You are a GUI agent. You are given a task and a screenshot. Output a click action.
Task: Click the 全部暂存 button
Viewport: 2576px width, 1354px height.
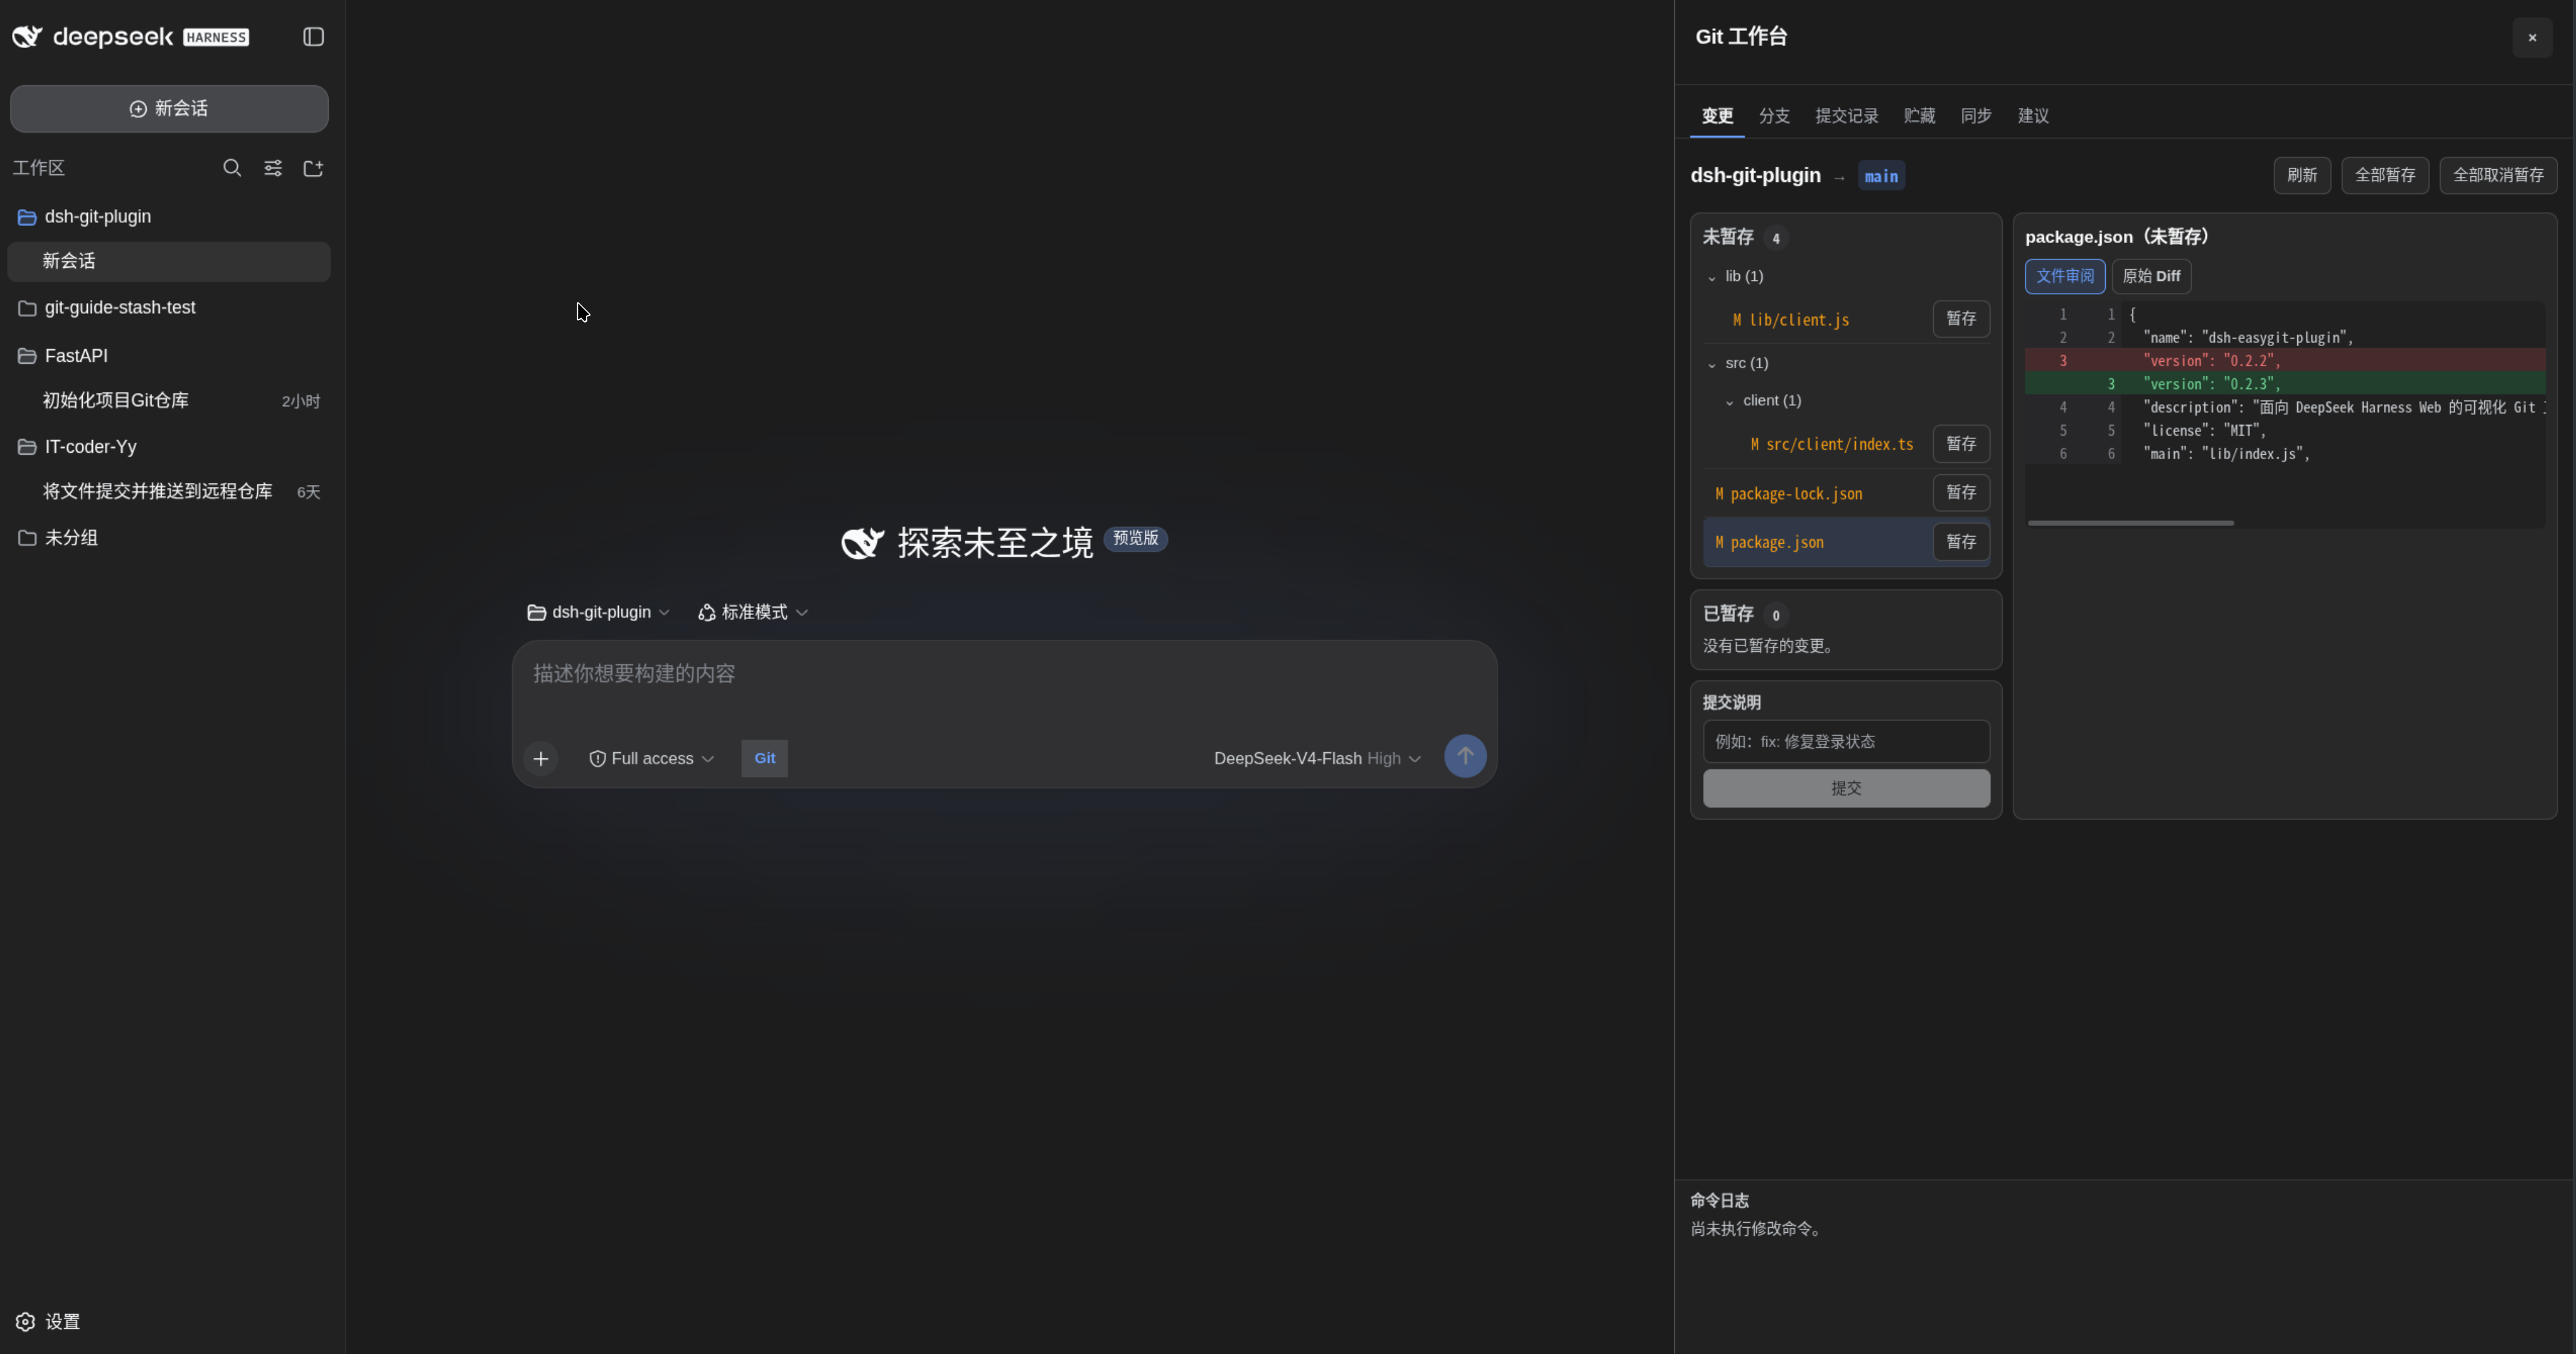(2385, 176)
